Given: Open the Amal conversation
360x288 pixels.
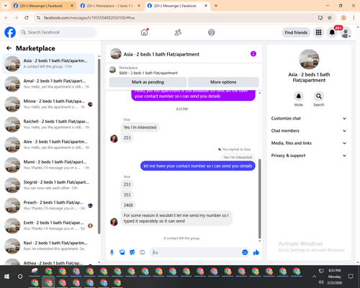Looking at the screenshot, I should 48,84.
